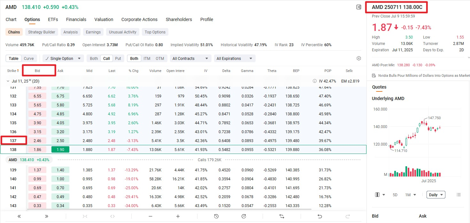
Task: Open the Earnings sub-tab
Action: point(93,32)
